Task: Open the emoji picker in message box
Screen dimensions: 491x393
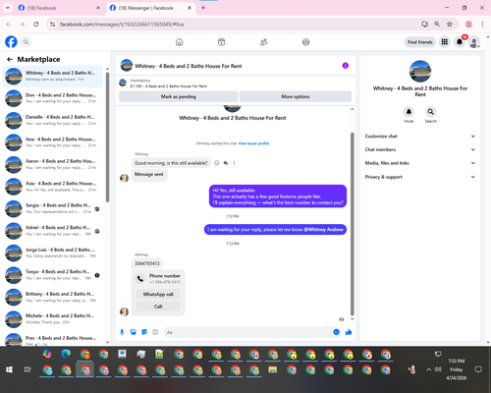Action: (336, 332)
